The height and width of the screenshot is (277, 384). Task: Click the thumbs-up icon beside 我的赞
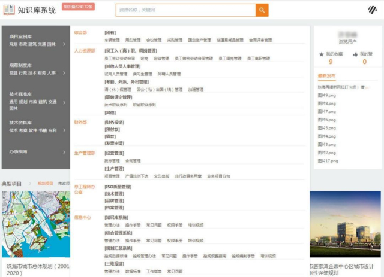355,54
